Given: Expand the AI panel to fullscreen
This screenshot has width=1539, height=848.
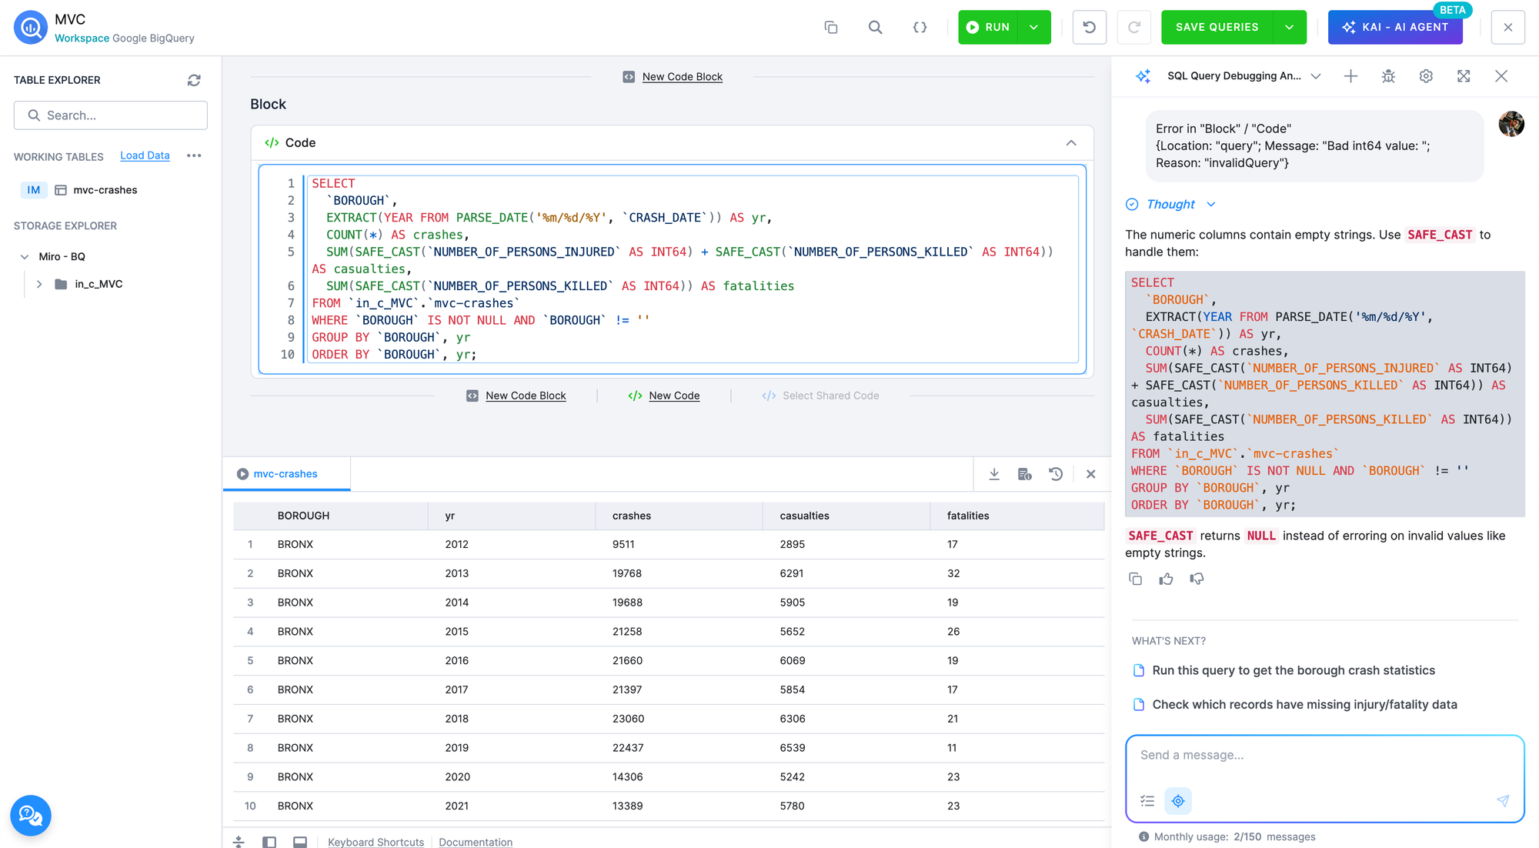Looking at the screenshot, I should click(1464, 76).
